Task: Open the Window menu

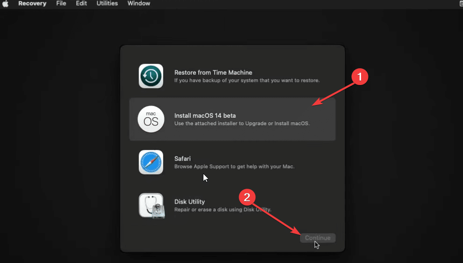Action: [x=139, y=4]
